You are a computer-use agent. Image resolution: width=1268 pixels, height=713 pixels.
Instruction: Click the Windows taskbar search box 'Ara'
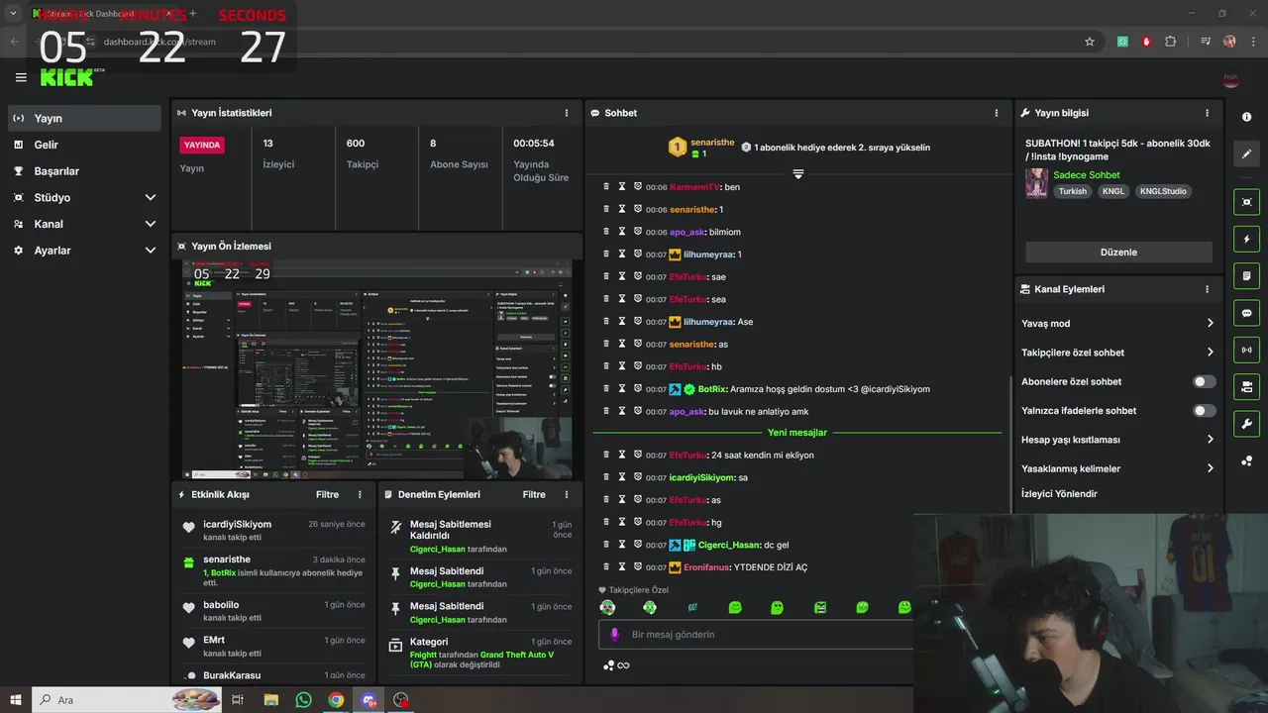tap(127, 700)
